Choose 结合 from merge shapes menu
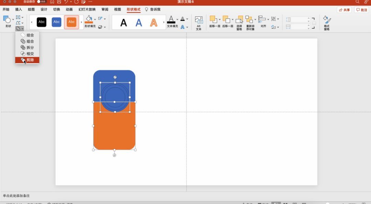Screen dimensions: 371x204 (x=27, y=35)
